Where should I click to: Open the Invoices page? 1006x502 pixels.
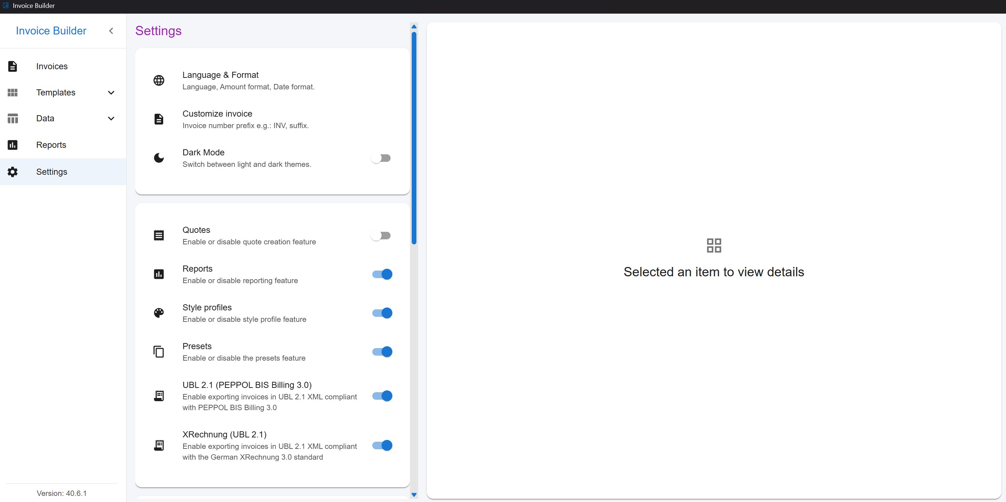click(x=63, y=66)
